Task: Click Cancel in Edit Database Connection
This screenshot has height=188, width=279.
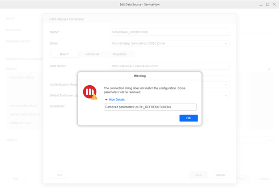Action: tap(220, 175)
